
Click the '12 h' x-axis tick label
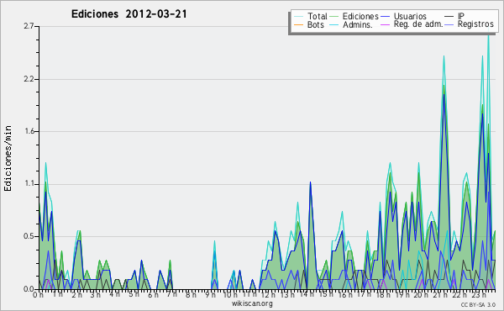(x=268, y=295)
